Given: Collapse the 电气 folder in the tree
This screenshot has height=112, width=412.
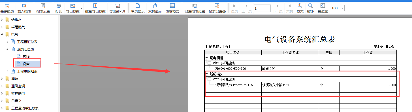Looking at the screenshot, I should (x=2, y=35).
